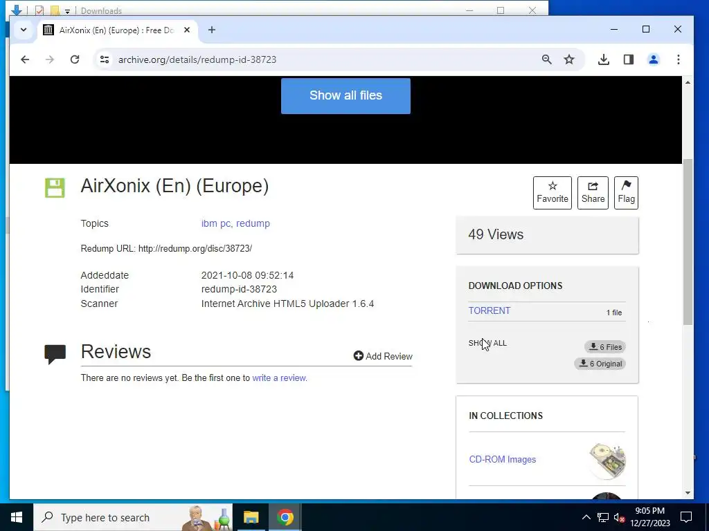Image resolution: width=709 pixels, height=531 pixels.
Task: Share this item
Action: click(x=593, y=193)
